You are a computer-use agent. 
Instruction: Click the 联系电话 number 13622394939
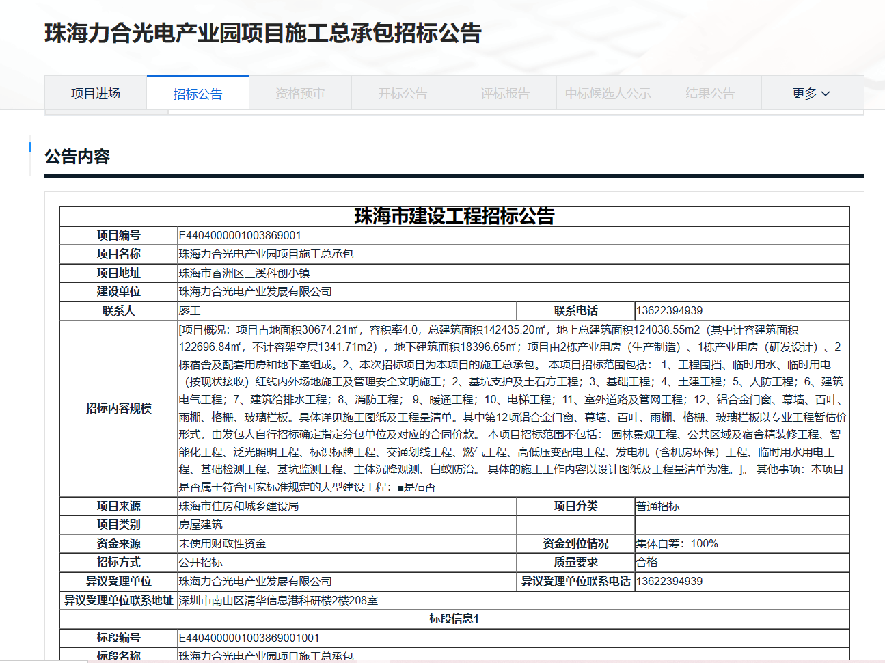[669, 311]
